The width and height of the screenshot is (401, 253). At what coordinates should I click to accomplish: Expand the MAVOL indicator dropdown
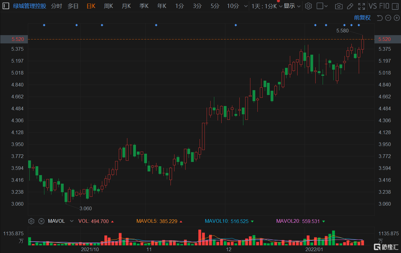(x=72, y=221)
